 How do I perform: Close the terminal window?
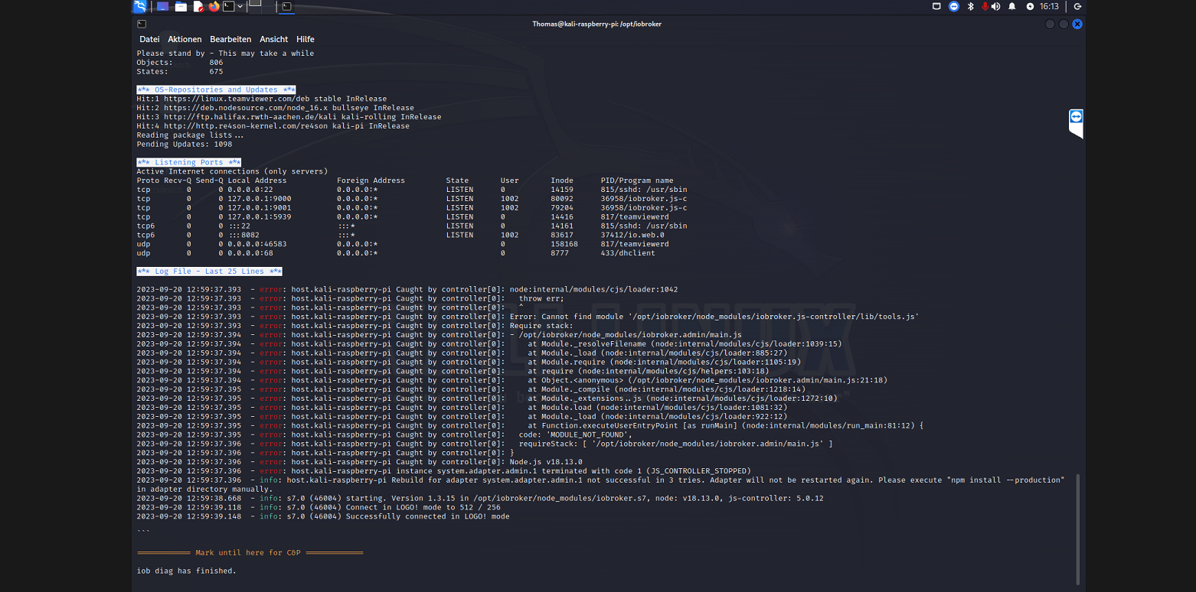click(1077, 24)
